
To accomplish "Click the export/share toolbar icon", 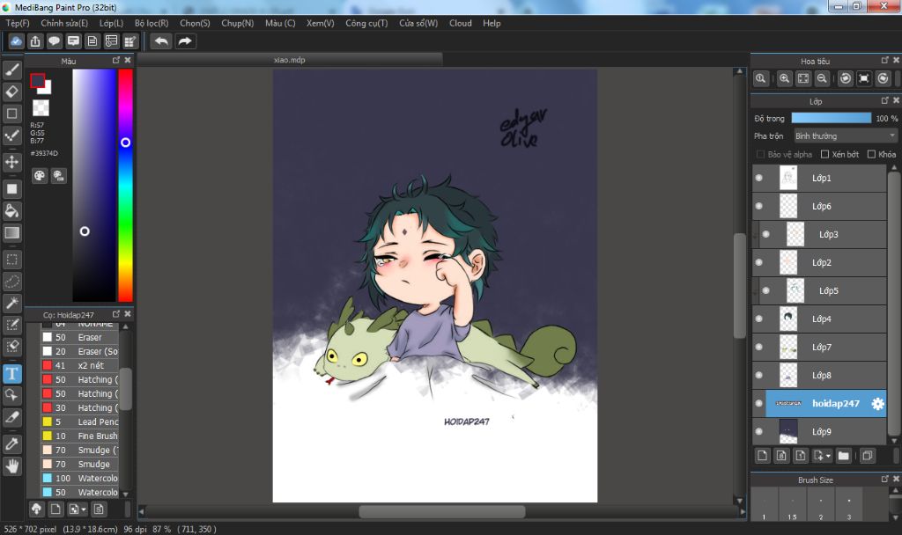I will coord(35,41).
